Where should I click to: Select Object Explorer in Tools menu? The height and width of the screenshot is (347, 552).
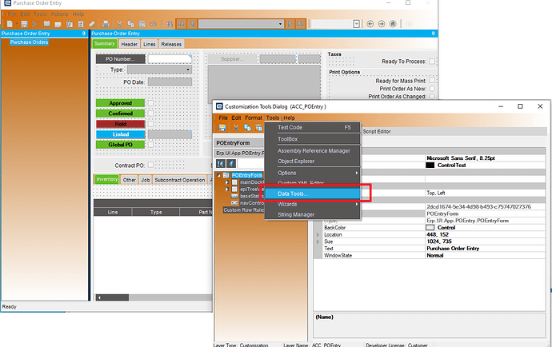pyautogui.click(x=313, y=162)
